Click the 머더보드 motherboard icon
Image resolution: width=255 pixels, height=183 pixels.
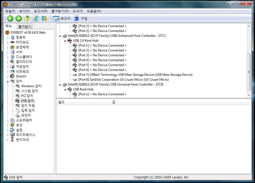12,42
